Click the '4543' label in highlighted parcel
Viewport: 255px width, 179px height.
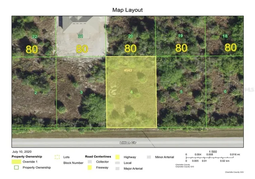(128, 70)
